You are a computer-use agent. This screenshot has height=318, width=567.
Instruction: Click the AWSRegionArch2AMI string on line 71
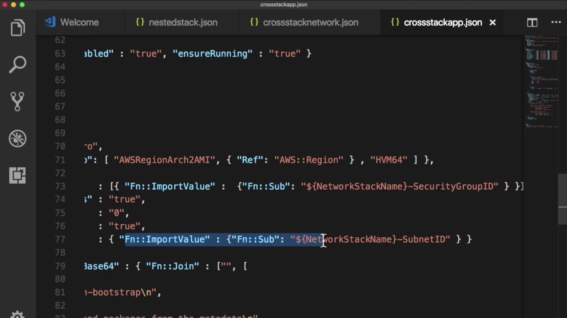coord(164,160)
